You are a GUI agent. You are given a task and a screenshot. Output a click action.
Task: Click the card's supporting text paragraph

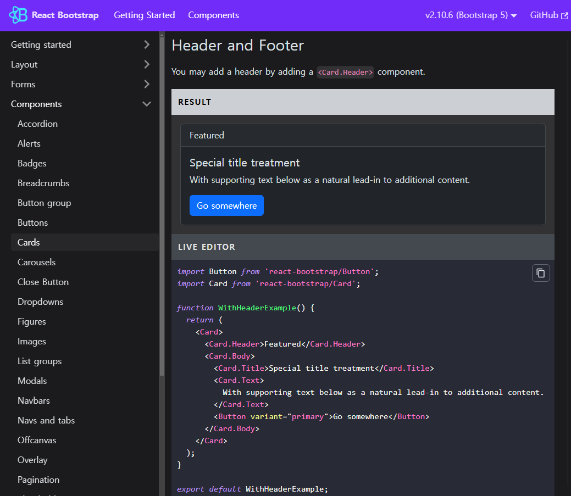click(x=330, y=180)
